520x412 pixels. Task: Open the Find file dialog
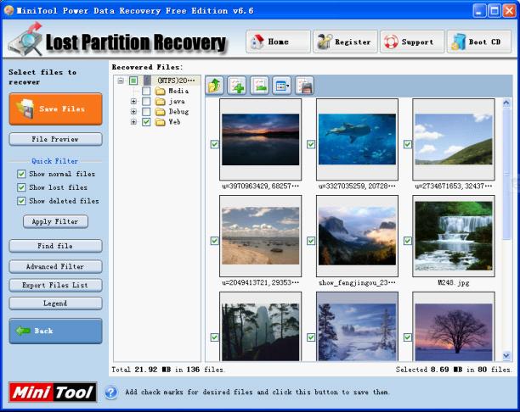pyautogui.click(x=55, y=246)
